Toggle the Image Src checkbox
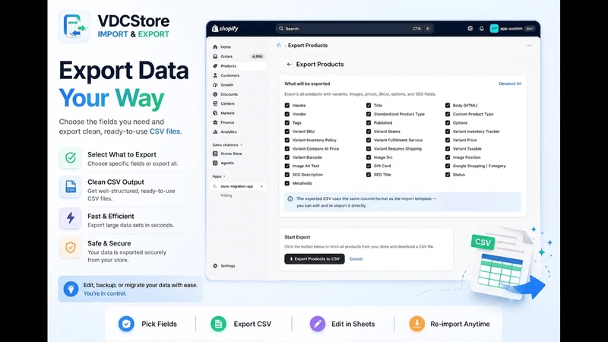608x342 pixels. pyautogui.click(x=369, y=157)
